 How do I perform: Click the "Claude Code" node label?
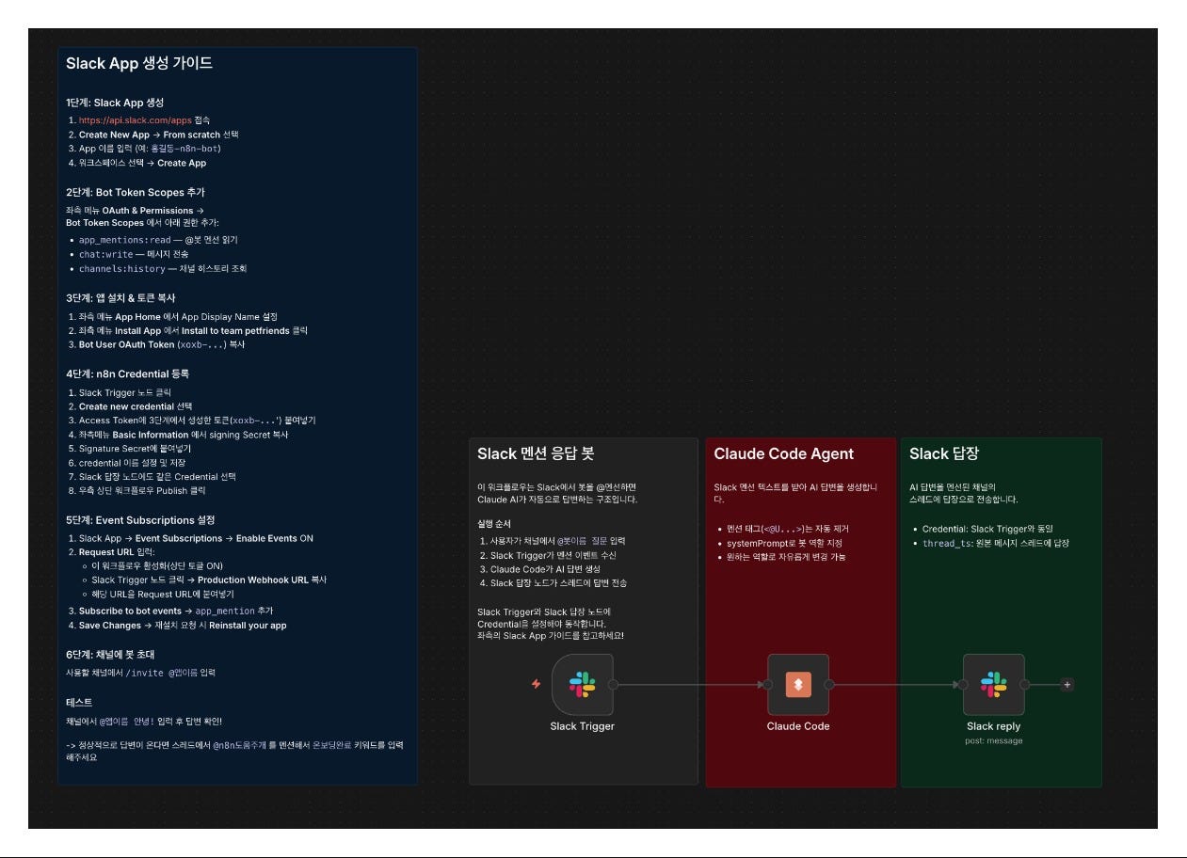[798, 726]
